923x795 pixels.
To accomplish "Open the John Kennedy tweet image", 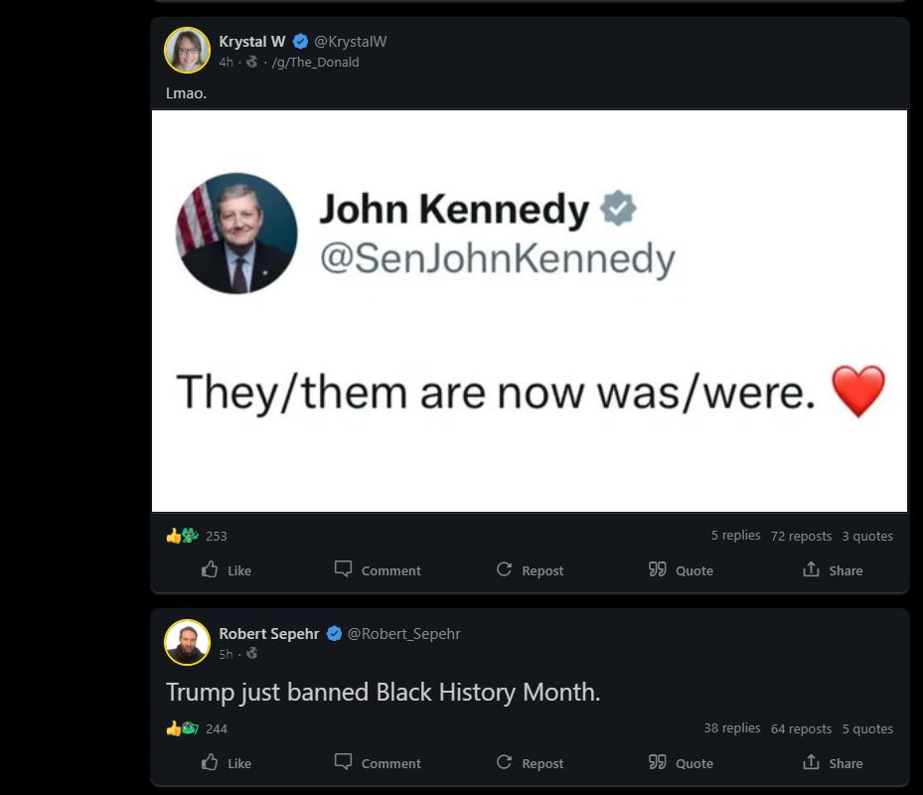I will tap(529, 310).
